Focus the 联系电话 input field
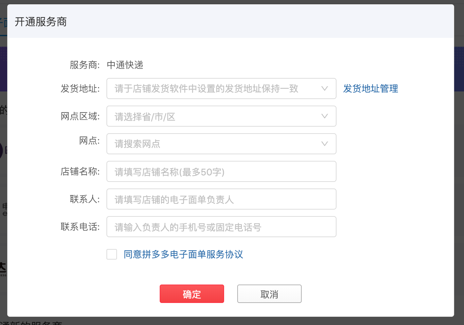 coord(221,227)
